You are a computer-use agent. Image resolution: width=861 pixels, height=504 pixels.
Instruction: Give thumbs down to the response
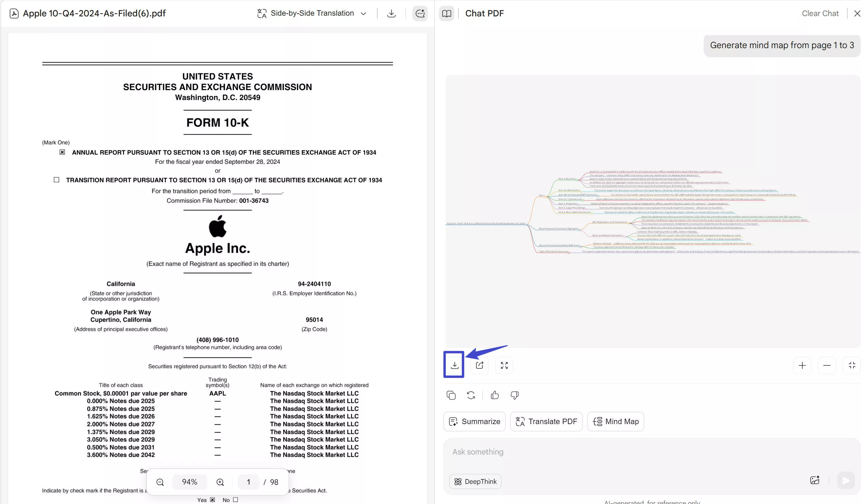click(514, 395)
